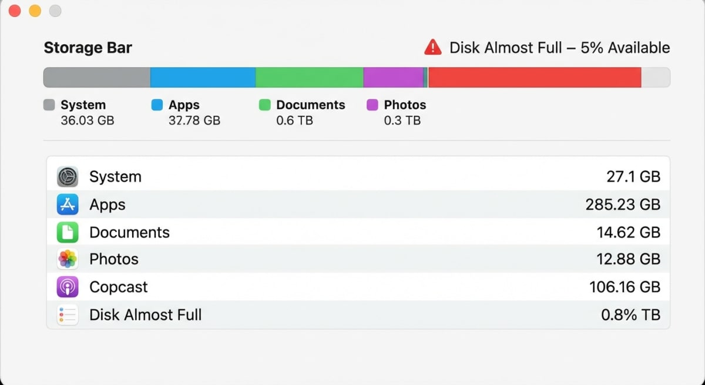Click the red warning triangle icon
Image resolution: width=705 pixels, height=385 pixels.
click(432, 48)
